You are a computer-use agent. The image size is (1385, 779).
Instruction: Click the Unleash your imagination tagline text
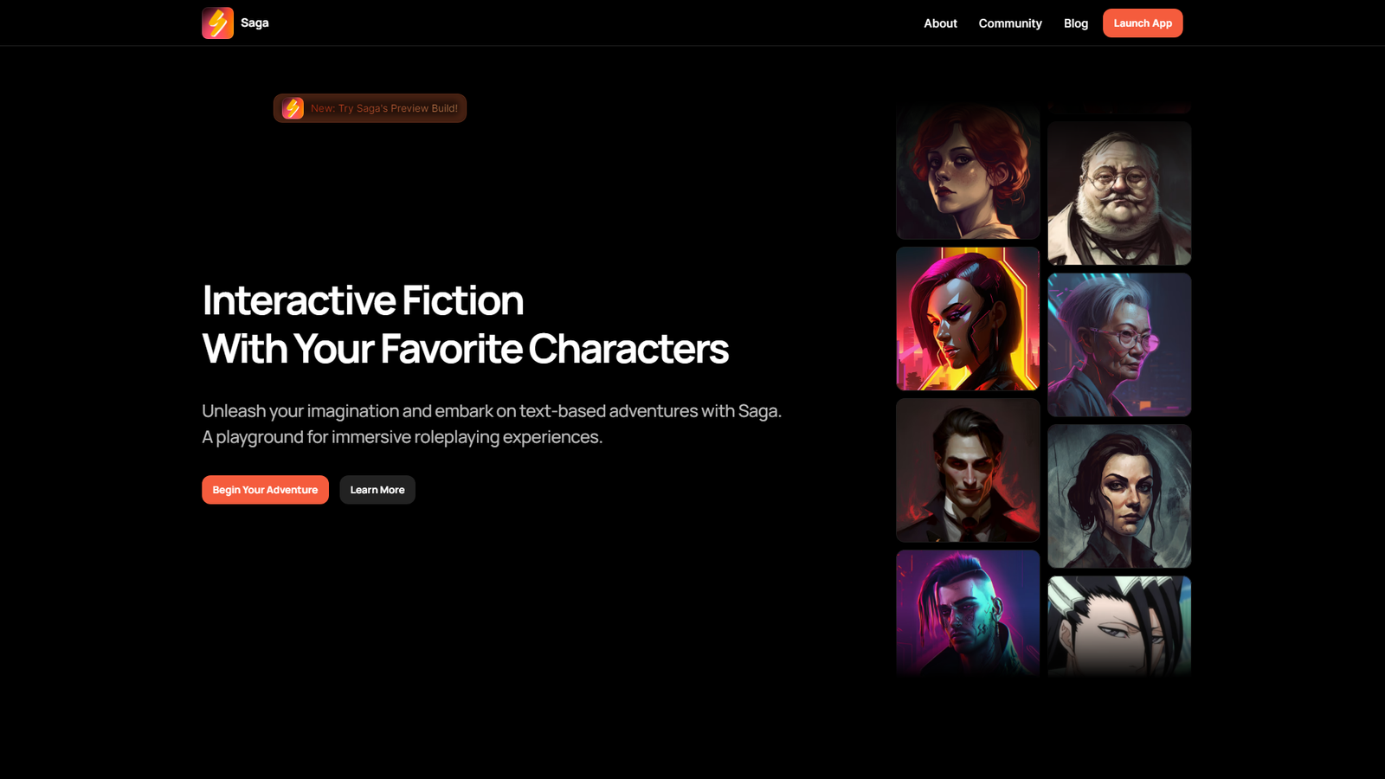click(x=492, y=424)
